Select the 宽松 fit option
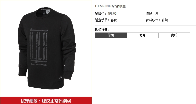The height and width of the screenshot is (104, 196). click(x=174, y=35)
